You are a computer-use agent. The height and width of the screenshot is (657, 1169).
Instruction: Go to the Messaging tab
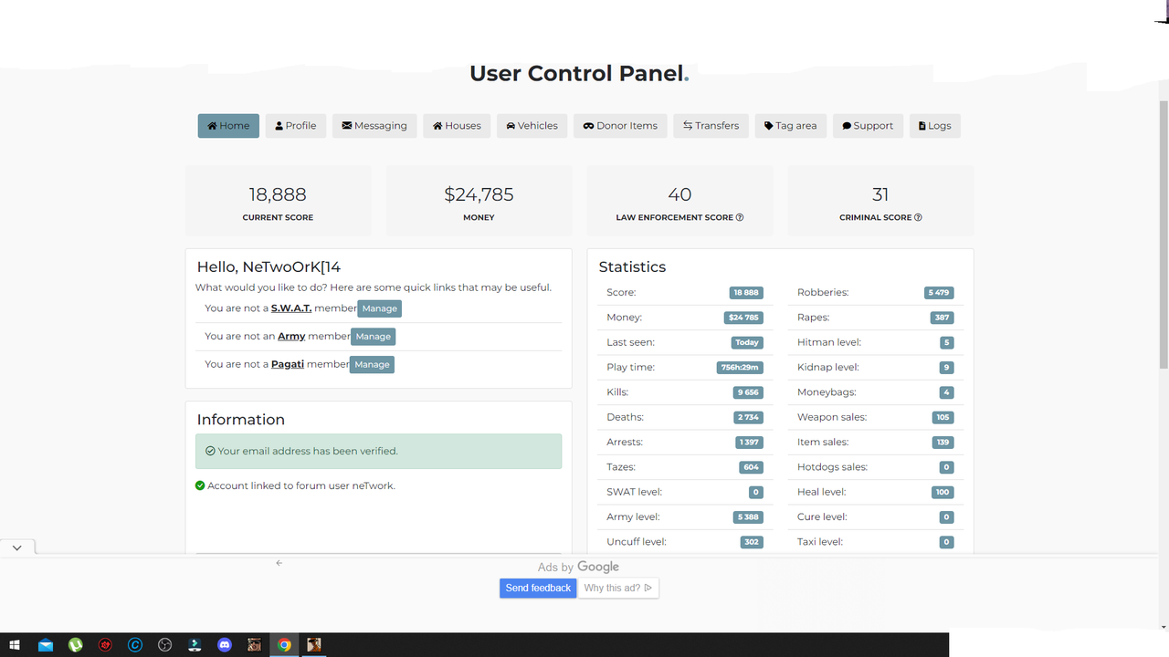(x=374, y=126)
